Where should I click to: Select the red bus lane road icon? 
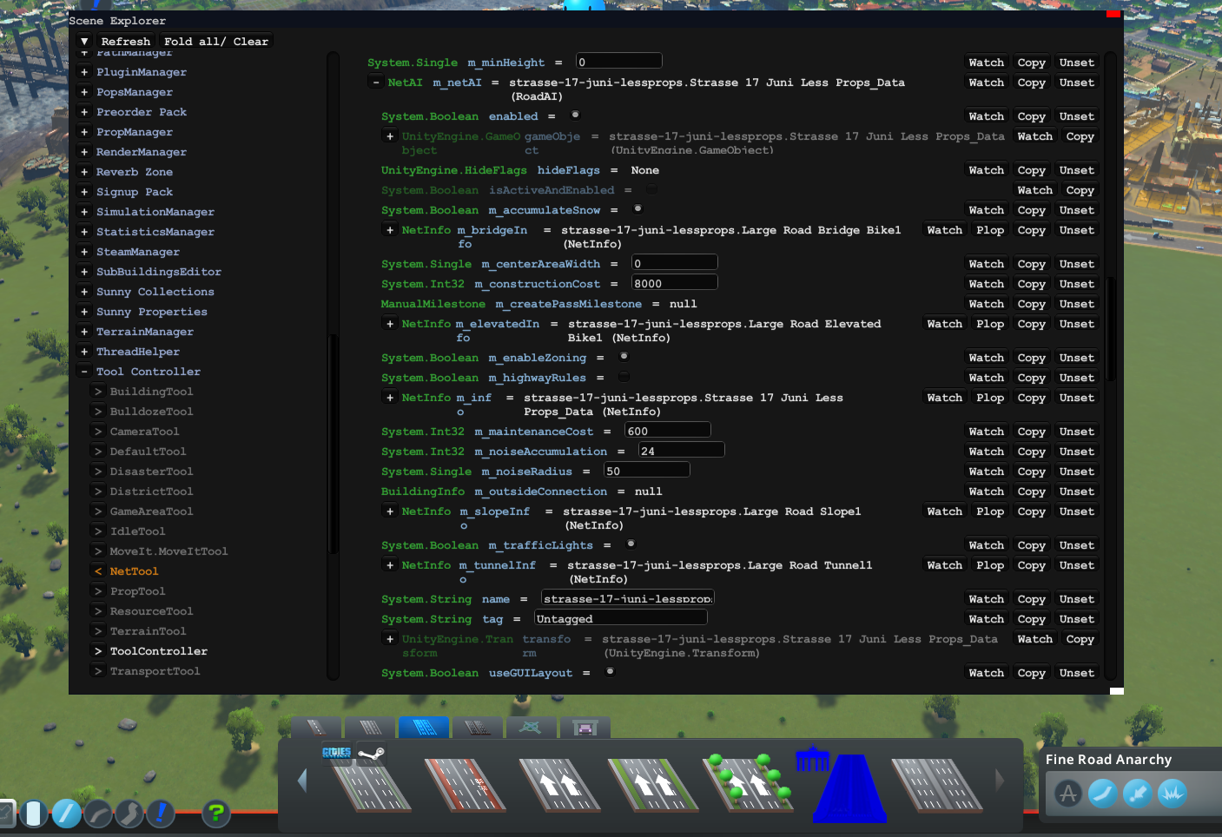tap(465, 785)
